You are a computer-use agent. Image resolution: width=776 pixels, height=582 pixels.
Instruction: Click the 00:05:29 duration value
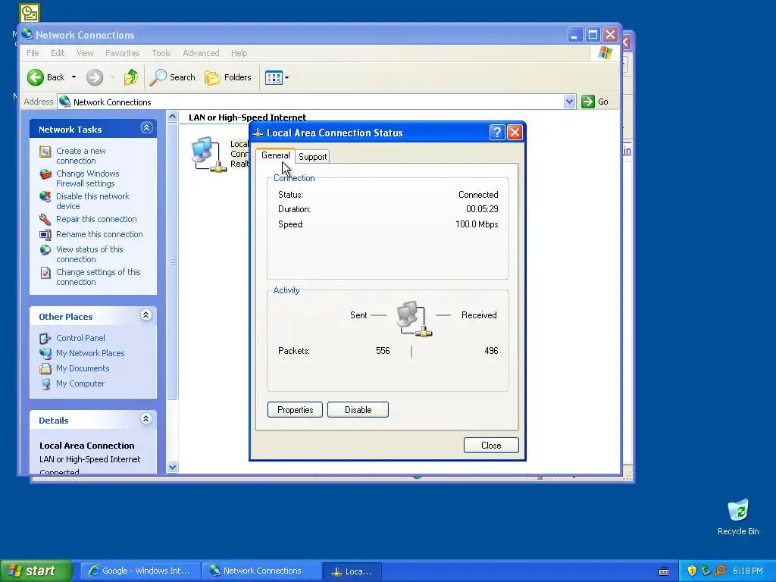click(482, 209)
